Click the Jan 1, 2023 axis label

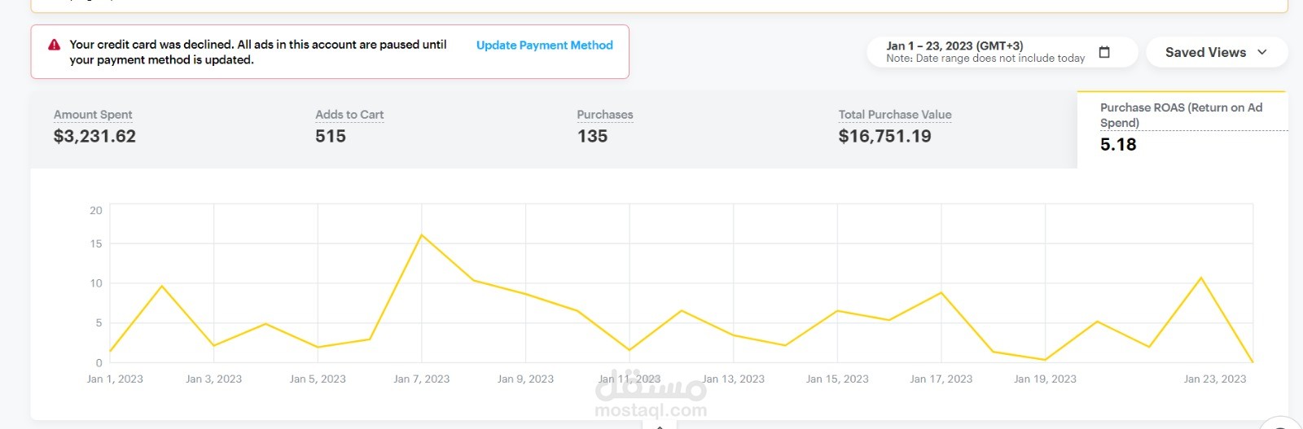(x=115, y=379)
